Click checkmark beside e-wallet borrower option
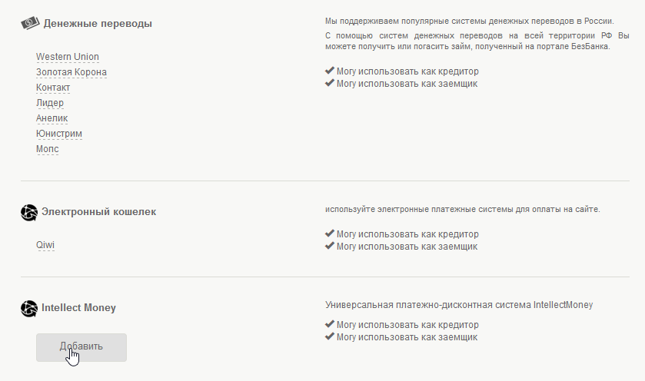The width and height of the screenshot is (645, 381). tap(330, 247)
